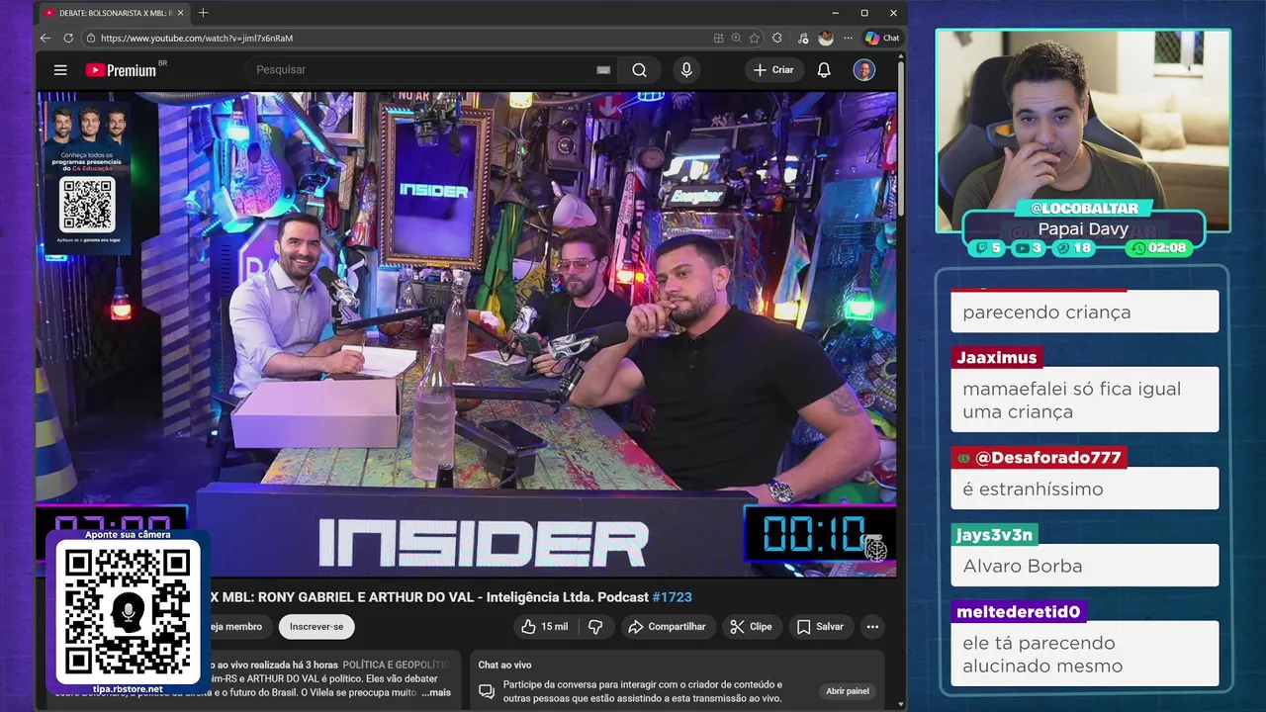Click the magnifying glass search button
The image size is (1266, 712).
click(640, 70)
